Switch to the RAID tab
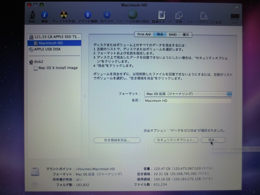The image size is (260, 195). point(173,35)
